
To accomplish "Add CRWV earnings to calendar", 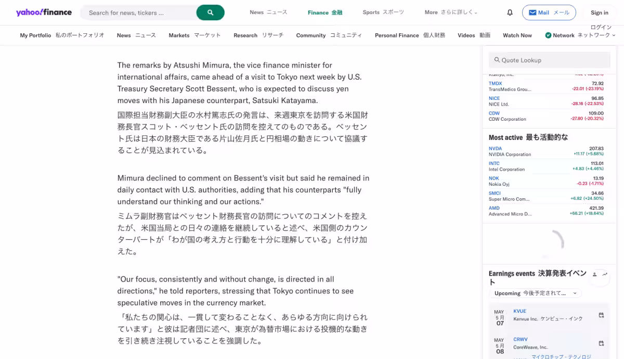I will point(601,343).
